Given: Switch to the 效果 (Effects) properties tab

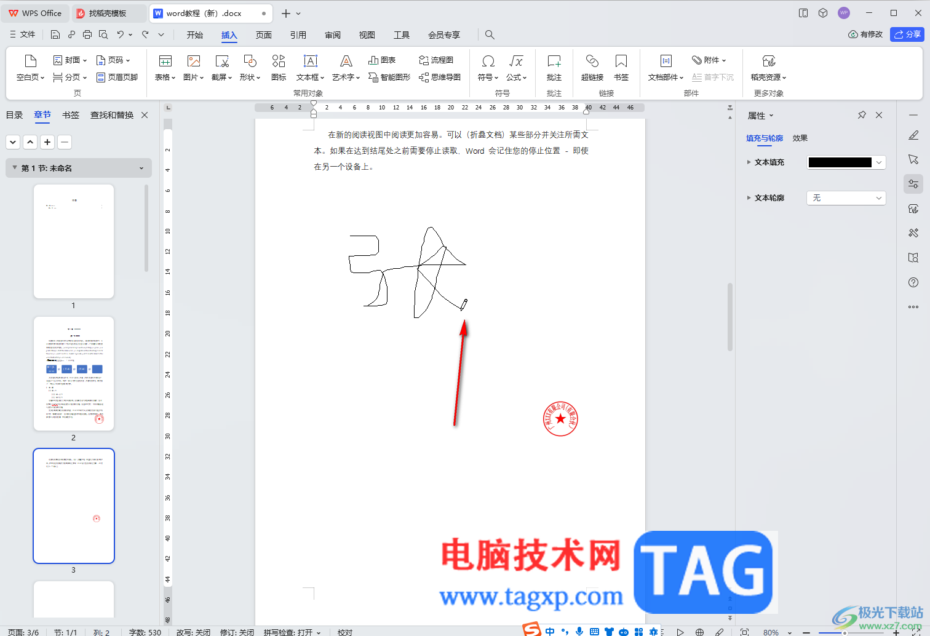Looking at the screenshot, I should tap(800, 138).
